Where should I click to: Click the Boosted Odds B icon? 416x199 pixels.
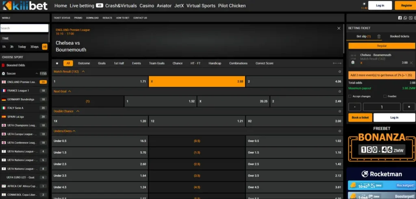tap(3, 65)
